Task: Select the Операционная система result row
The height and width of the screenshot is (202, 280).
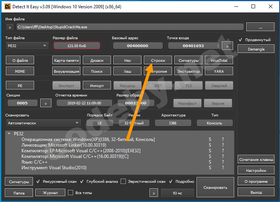Action: pos(119,139)
